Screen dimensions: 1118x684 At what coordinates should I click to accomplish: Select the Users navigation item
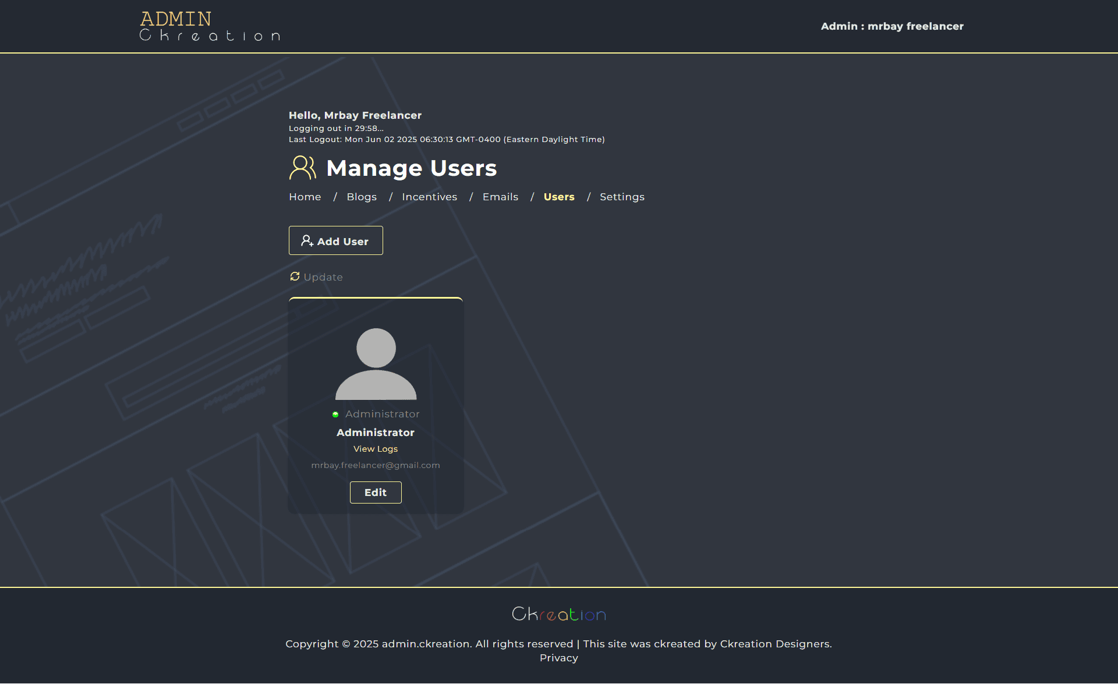[559, 197]
